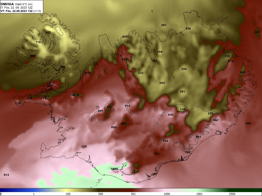Click the 'DMI/IGA: Hæð 0°C (m)' title line
262x196 pixels.
pos(16,4)
